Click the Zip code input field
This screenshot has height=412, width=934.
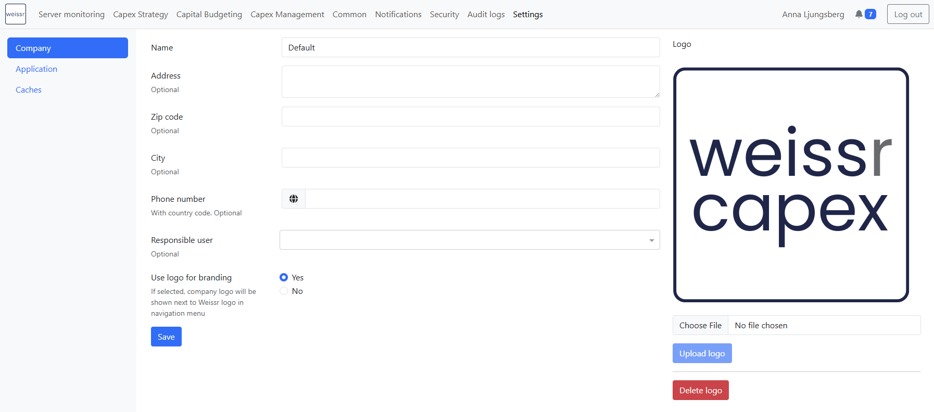pyautogui.click(x=471, y=117)
